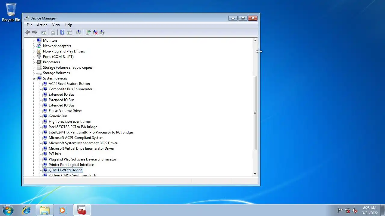Select Printer Port Logical Interface

point(71,165)
